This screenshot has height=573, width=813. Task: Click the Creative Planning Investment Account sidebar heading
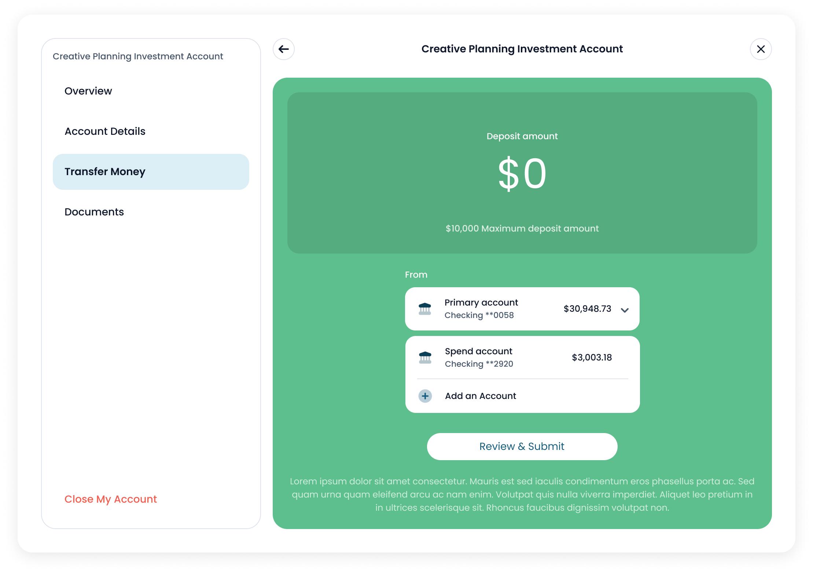point(138,56)
